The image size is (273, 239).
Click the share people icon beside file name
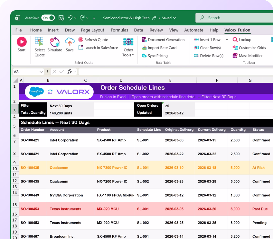(154, 18)
